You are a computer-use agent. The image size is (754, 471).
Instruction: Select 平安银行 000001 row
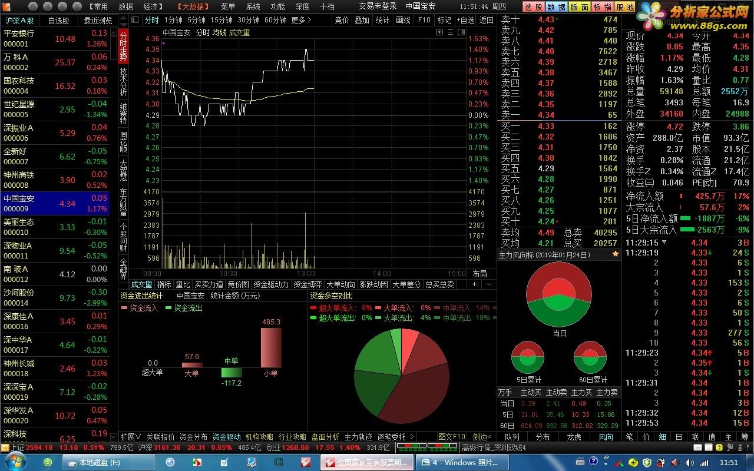55,39
